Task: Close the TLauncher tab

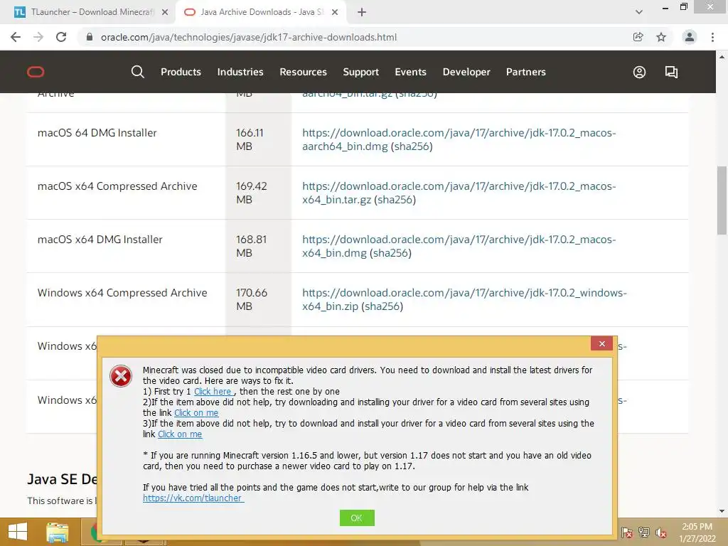Action: click(x=165, y=12)
